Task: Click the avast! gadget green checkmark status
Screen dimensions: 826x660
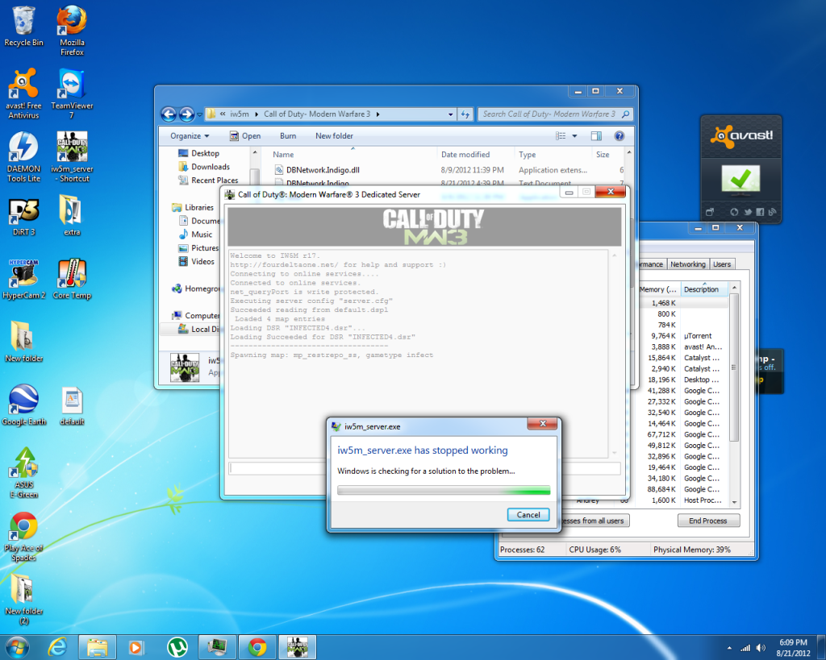Action: click(740, 179)
